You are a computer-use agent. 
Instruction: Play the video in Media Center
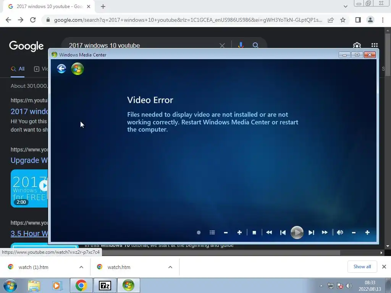point(297,232)
